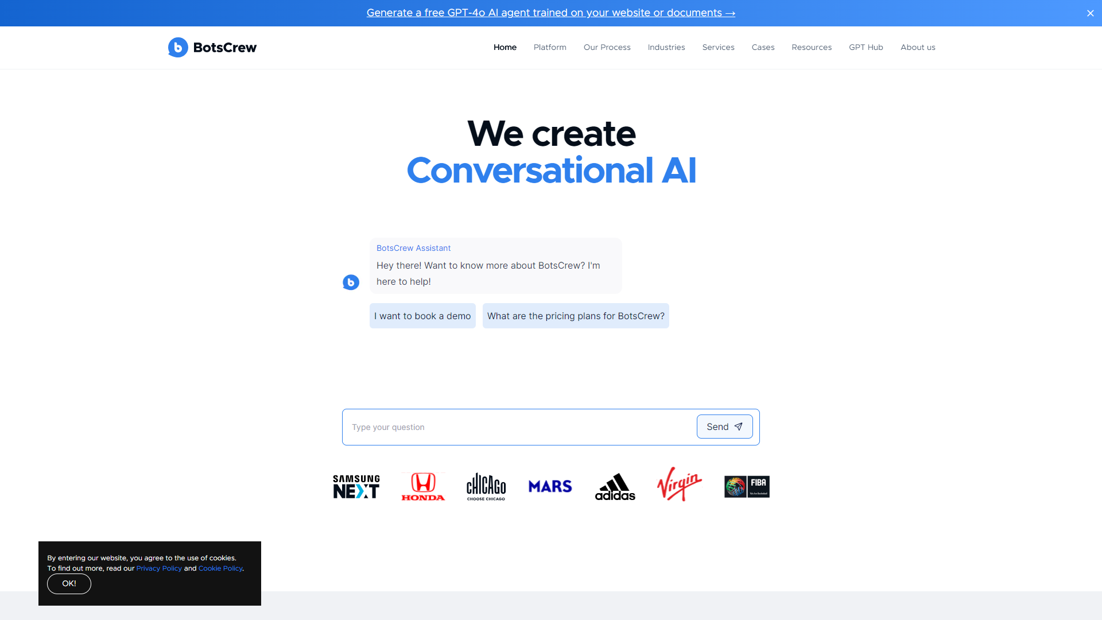Click the adidas logo
This screenshot has width=1102, height=620.
coord(615,486)
